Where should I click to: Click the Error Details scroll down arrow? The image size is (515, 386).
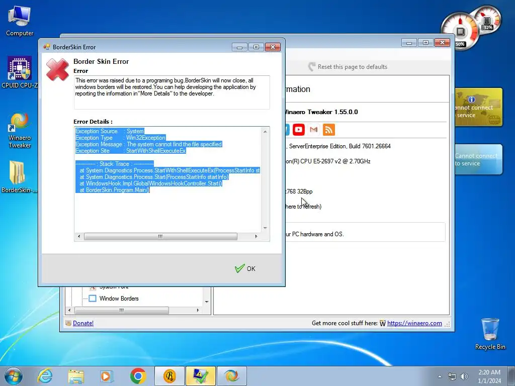pos(265,228)
